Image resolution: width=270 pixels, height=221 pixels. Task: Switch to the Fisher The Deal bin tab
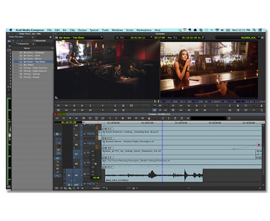tap(16, 37)
